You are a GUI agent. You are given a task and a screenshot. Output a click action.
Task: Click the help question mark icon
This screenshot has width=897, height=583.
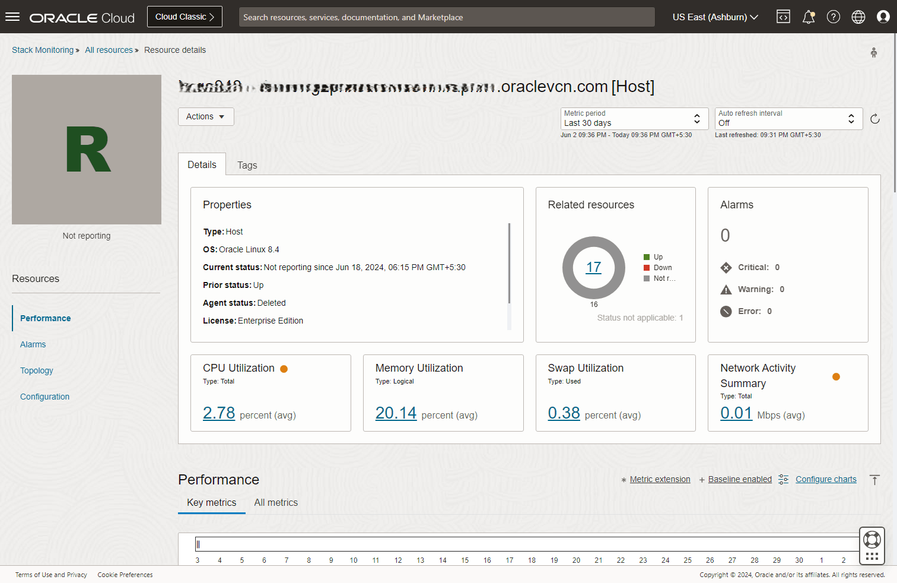(x=833, y=17)
